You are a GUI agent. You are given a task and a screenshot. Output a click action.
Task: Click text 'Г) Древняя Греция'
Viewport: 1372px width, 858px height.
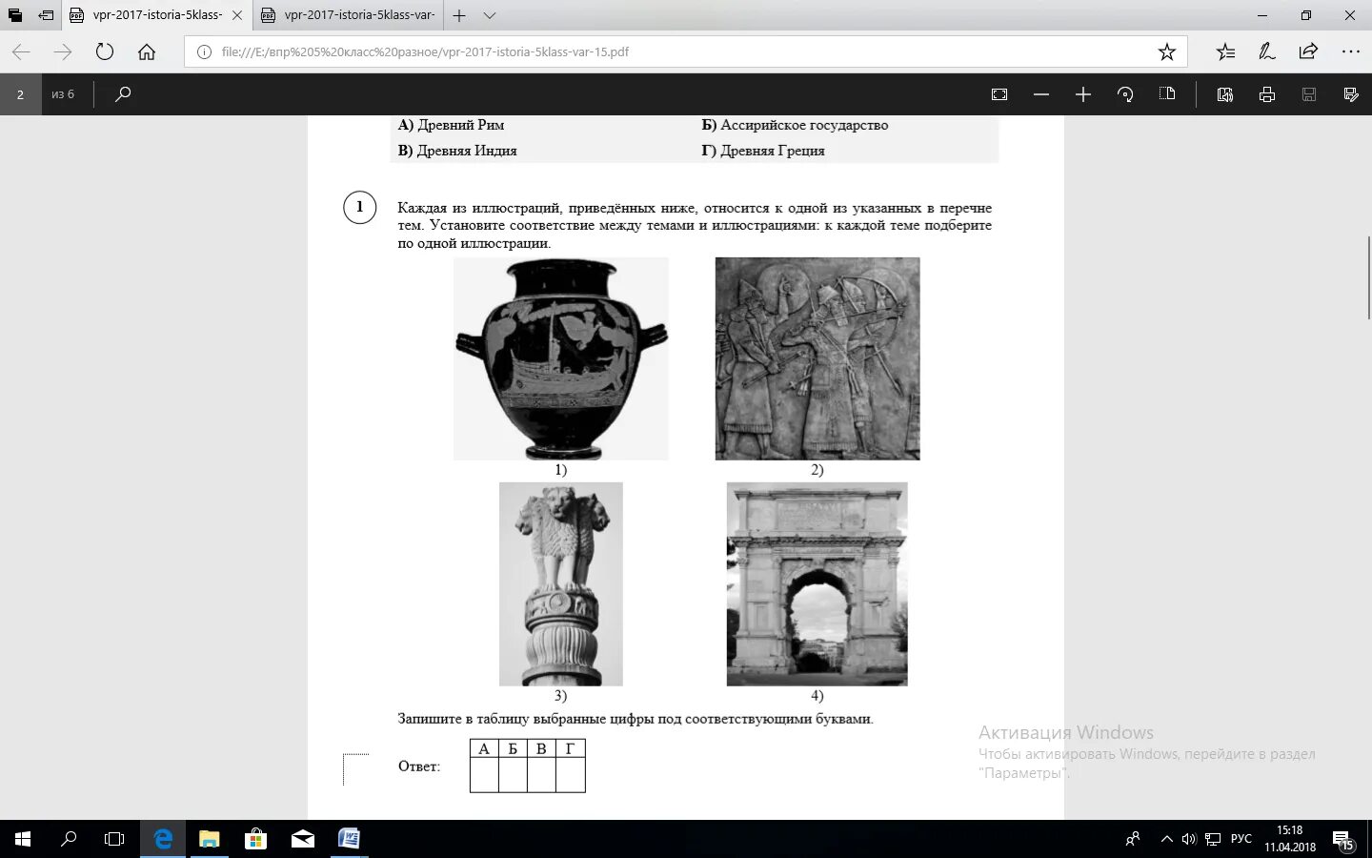point(763,151)
